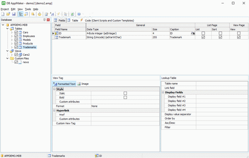Close the Database panel with the red X
Image resolution: width=249 pixels, height=158 pixels.
(48, 20)
